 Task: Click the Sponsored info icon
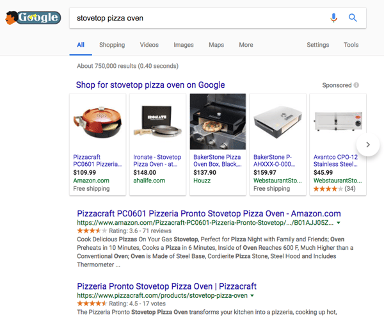(x=356, y=85)
